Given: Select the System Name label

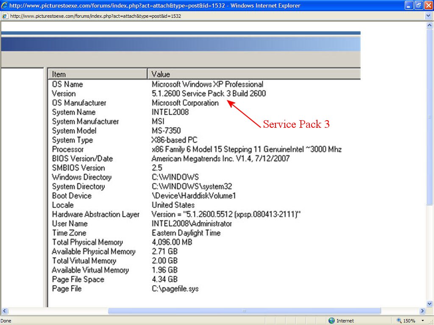Looking at the screenshot, I should [74, 112].
